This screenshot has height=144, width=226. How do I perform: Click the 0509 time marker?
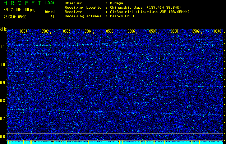click(196, 31)
